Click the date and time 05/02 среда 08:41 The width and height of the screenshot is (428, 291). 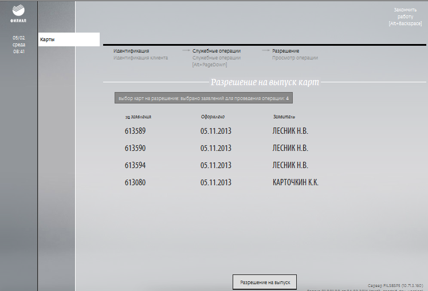[18, 45]
